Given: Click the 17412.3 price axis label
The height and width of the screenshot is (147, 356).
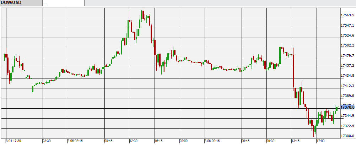Looking at the screenshot, I should pos(347,86).
